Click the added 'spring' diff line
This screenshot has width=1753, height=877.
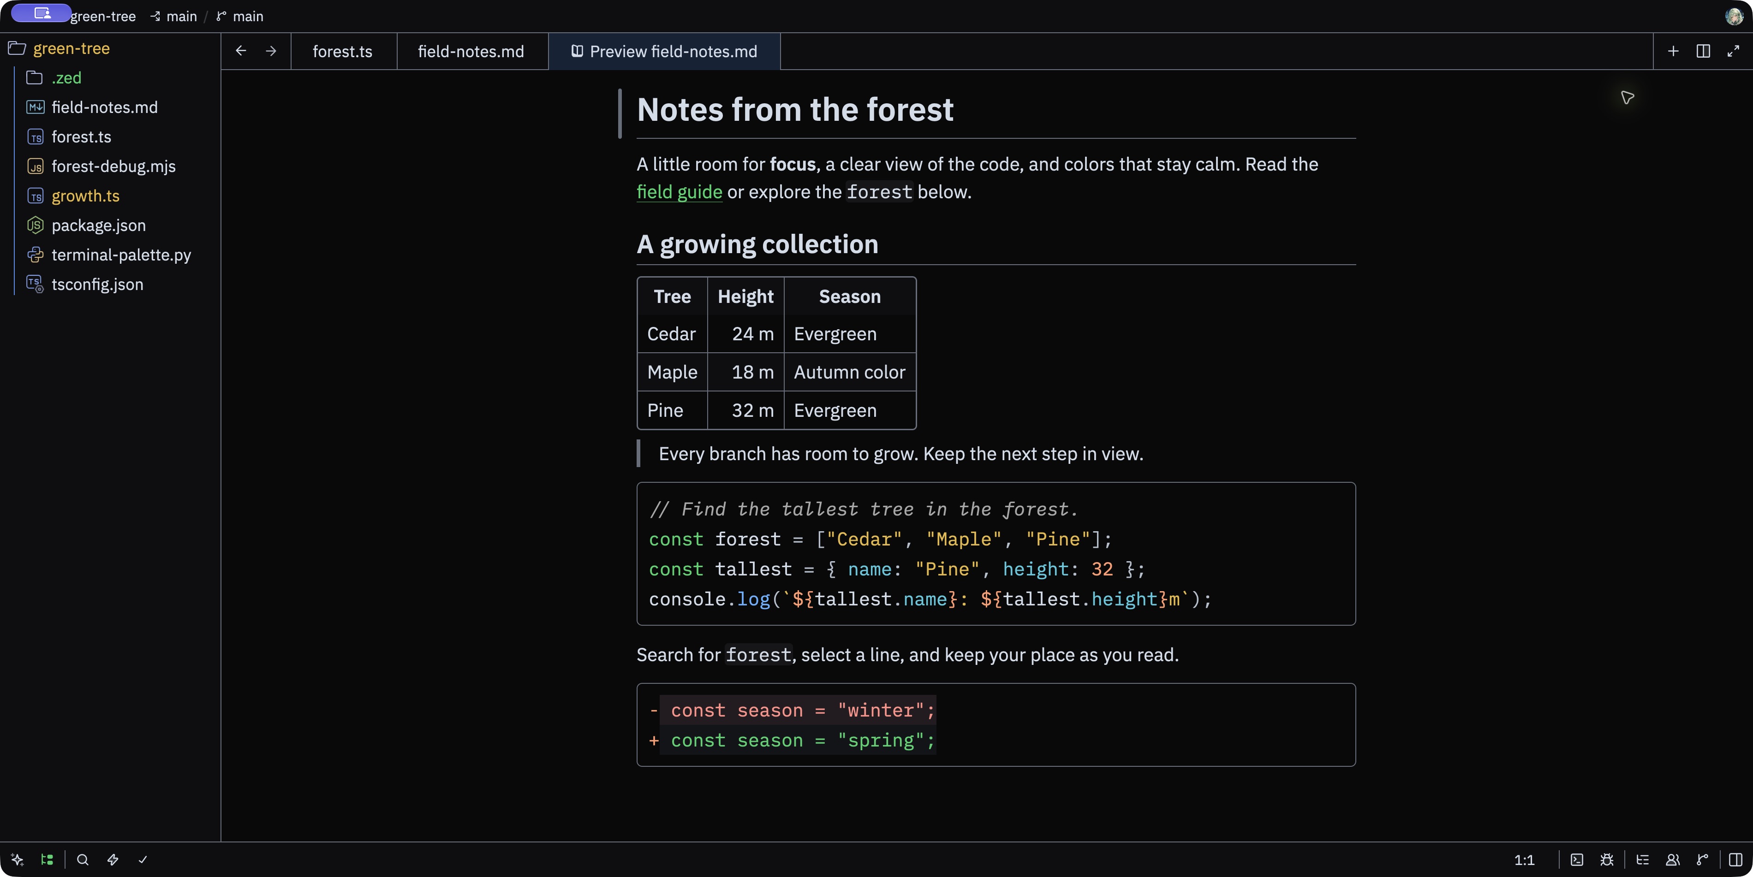(x=793, y=740)
